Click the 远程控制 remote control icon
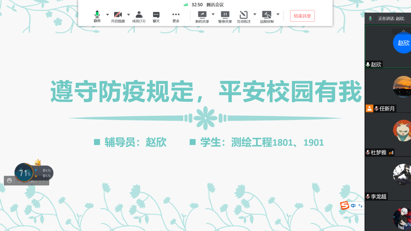The image size is (411, 231). [266, 15]
